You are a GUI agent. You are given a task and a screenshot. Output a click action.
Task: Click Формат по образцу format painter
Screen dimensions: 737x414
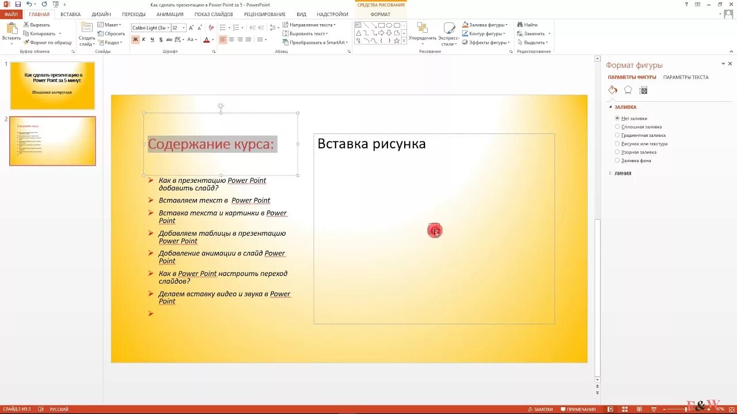[47, 42]
